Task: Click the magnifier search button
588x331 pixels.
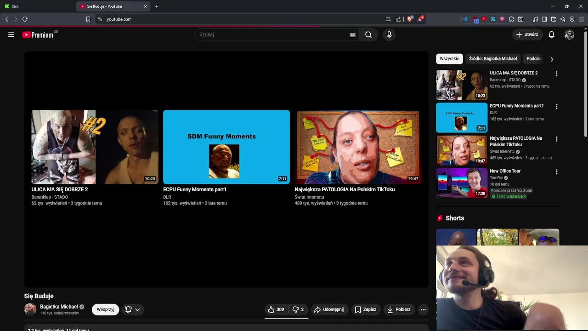Action: click(368, 34)
